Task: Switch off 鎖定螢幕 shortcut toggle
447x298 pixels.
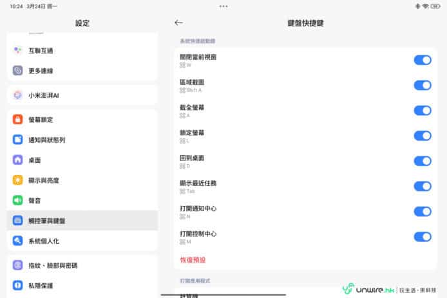Action: coord(422,135)
